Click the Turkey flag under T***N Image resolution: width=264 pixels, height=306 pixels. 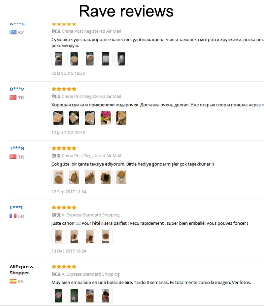(13, 157)
